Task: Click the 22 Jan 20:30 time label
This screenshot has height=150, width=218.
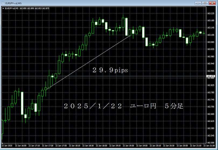Action: [x=169, y=146]
